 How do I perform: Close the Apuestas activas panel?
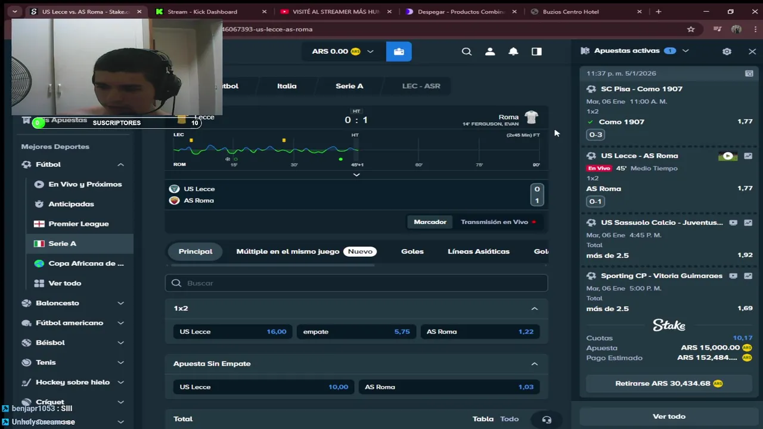[752, 51]
